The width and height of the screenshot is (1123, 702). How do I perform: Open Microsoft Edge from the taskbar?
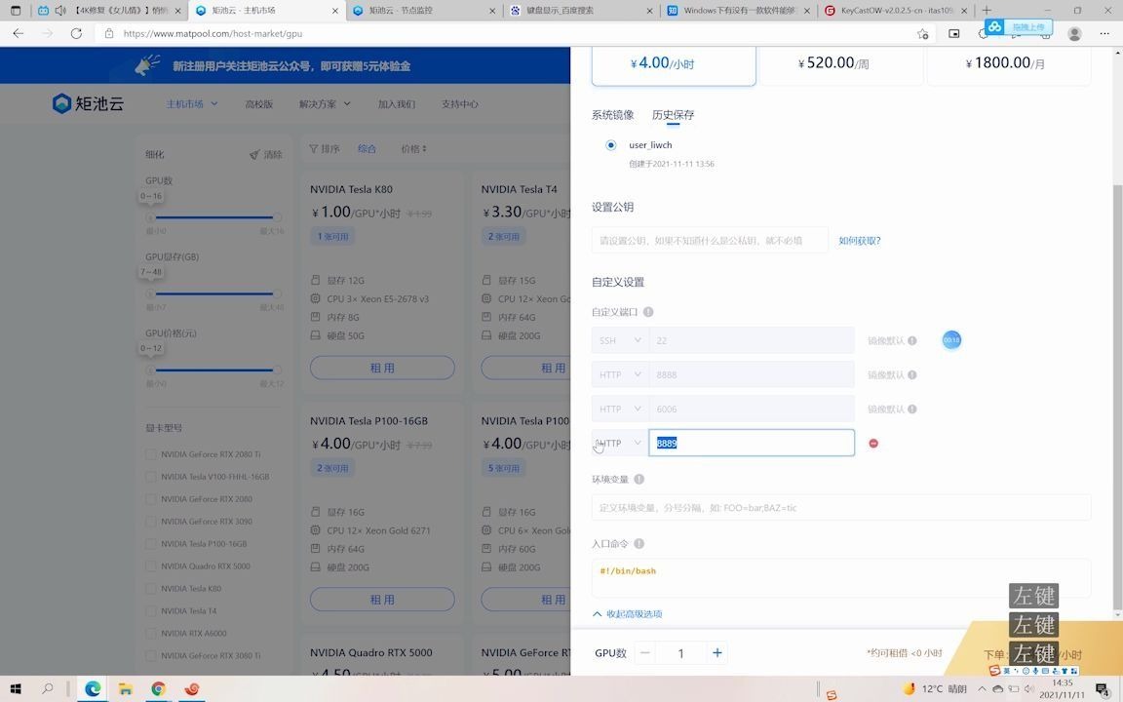(94, 689)
